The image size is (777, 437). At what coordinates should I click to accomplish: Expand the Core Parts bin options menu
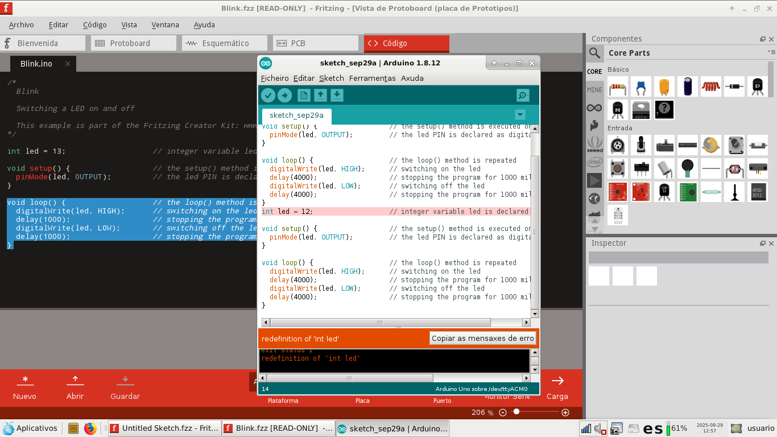point(771,52)
